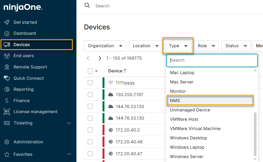Viewport: 263px width, 162px height.
Task: Select Mac Server type option
Action: (x=210, y=82)
